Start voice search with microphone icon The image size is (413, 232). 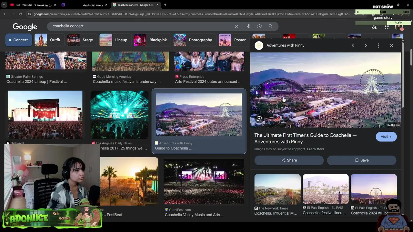click(x=248, y=26)
